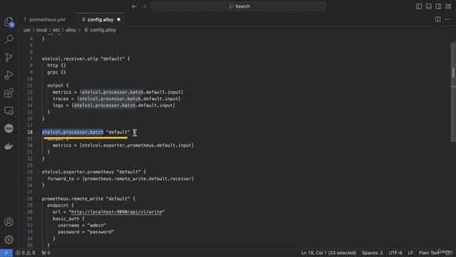Screen dimensions: 456x257
Task: Open the Run and Debug view
Action: click(x=9, y=75)
